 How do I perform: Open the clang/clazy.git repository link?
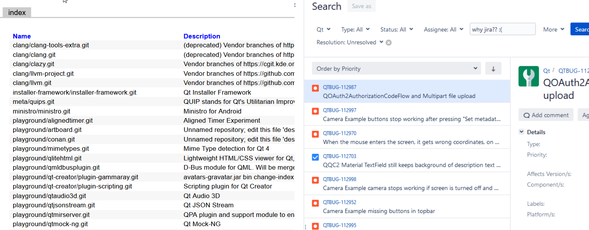coord(33,64)
